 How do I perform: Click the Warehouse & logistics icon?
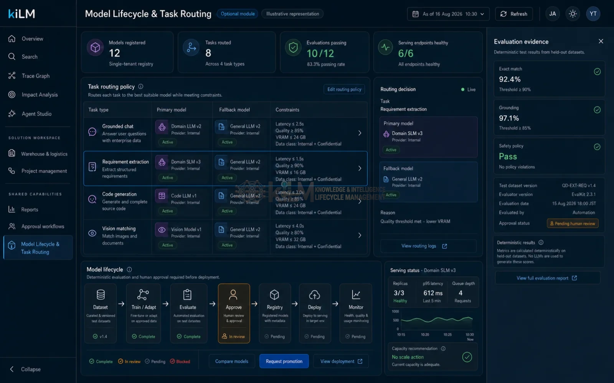pos(12,153)
